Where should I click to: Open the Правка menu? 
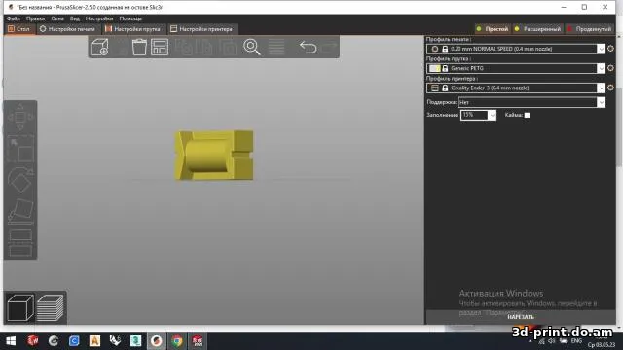tap(35, 18)
